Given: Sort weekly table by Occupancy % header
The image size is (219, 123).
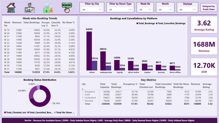Looking at the screenshot, I should (x=45, y=24).
